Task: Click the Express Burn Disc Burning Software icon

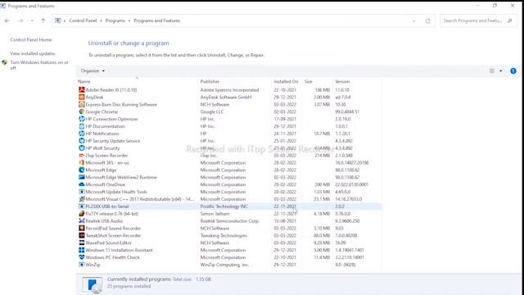Action: coord(82,104)
